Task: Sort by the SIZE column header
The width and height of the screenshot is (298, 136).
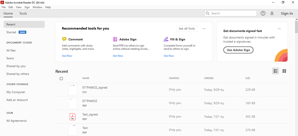Action: point(248,78)
